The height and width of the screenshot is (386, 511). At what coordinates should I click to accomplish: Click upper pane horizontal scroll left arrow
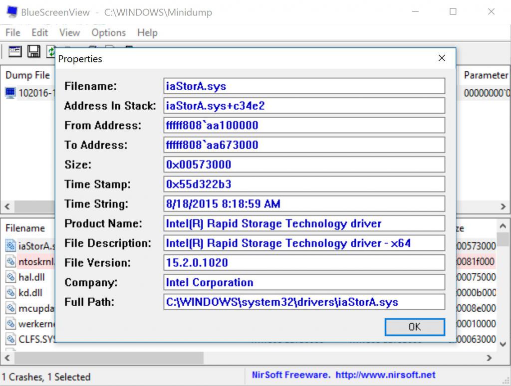7,206
